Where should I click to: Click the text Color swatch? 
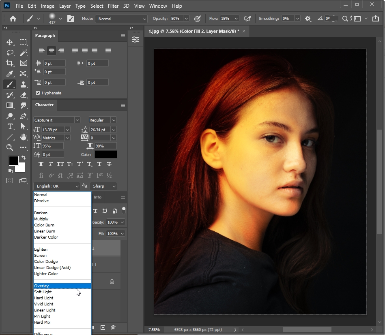tap(106, 154)
